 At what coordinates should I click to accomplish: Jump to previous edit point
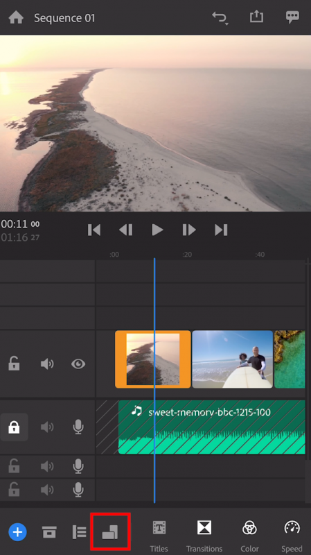coord(94,230)
